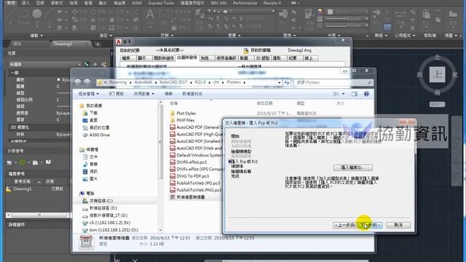Sort by the Name (名稱) column header
466x262 pixels.
[x=174, y=103]
